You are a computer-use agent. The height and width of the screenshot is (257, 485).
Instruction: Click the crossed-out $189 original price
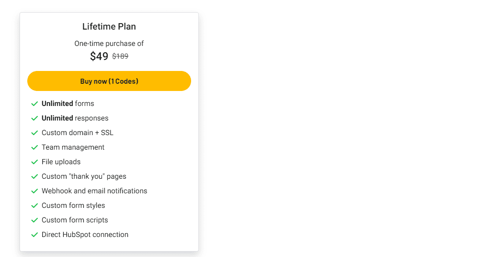120,56
